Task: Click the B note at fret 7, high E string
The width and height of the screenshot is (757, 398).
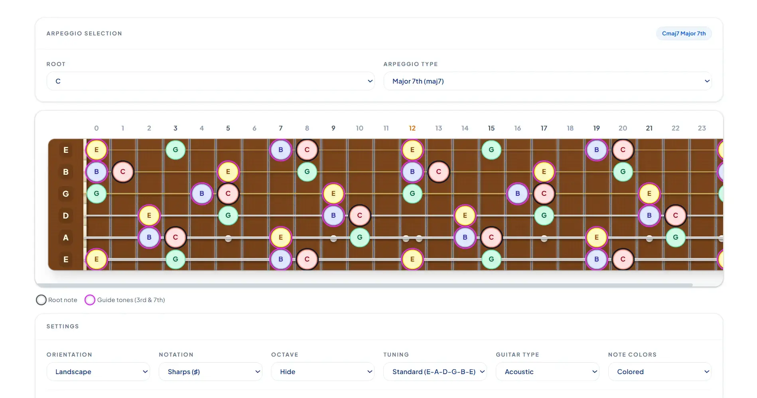Action: [281, 150]
